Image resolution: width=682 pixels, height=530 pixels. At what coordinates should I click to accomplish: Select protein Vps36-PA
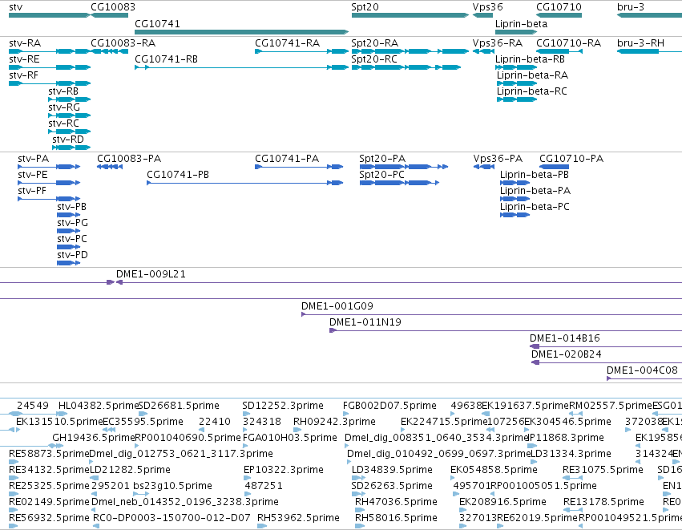pos(484,167)
